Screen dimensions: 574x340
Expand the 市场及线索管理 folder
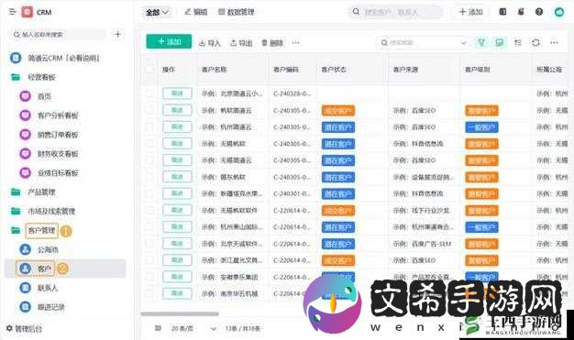click(16, 211)
